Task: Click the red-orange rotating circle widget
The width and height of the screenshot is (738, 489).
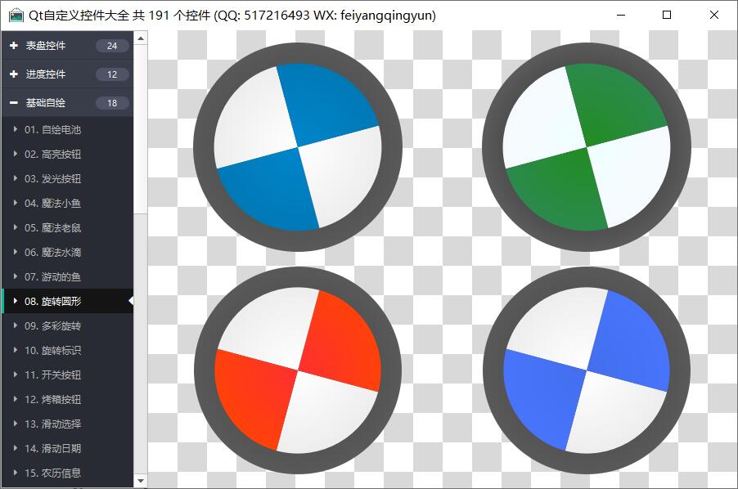Action: point(298,370)
